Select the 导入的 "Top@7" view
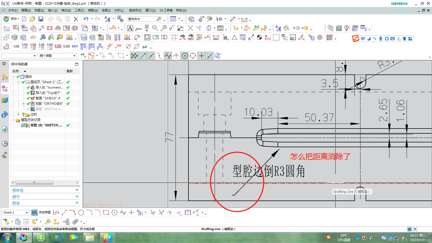Image resolution: width=432 pixels, height=243 pixels. [x=48, y=93]
